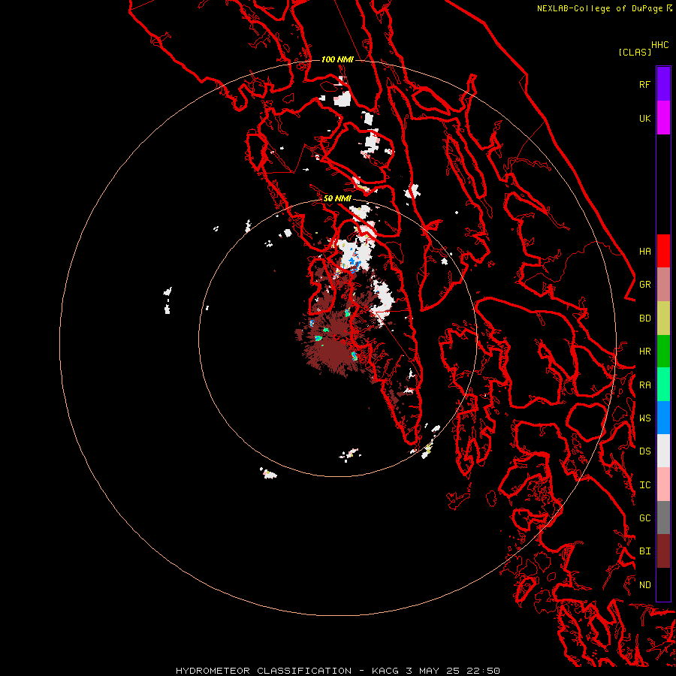Viewport: 676px width, 676px height.
Task: Click the NEXLAB-College of DuPage credit text
Action: pyautogui.click(x=599, y=8)
